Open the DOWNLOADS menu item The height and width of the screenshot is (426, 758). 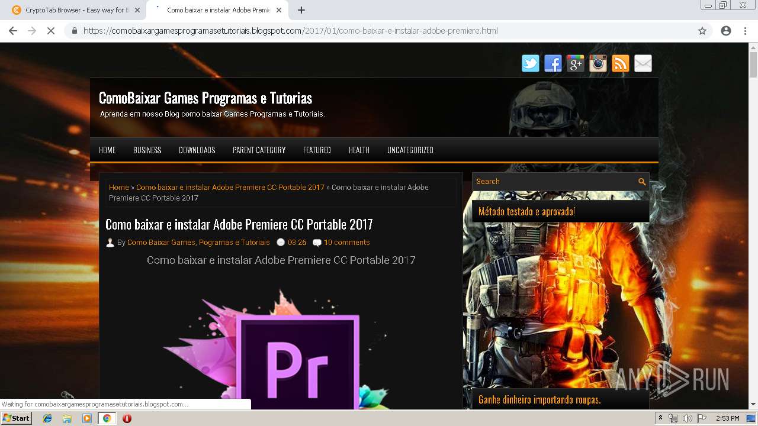(197, 150)
